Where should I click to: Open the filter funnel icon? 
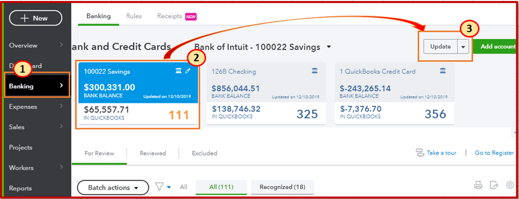pyautogui.click(x=159, y=187)
